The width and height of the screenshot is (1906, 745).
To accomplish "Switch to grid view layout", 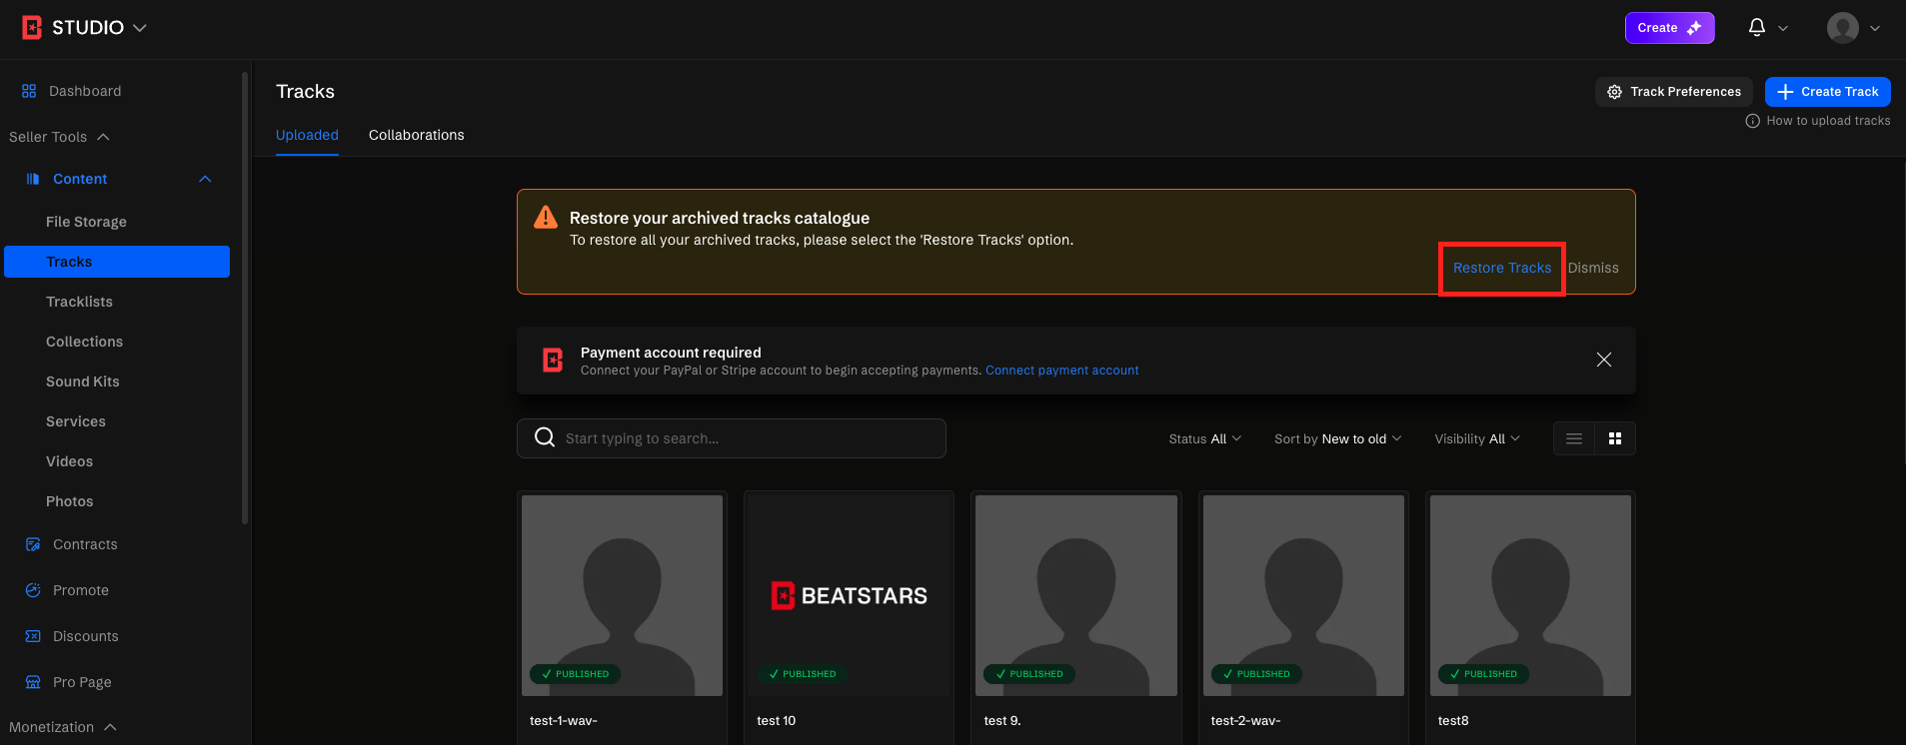I will (x=1615, y=438).
